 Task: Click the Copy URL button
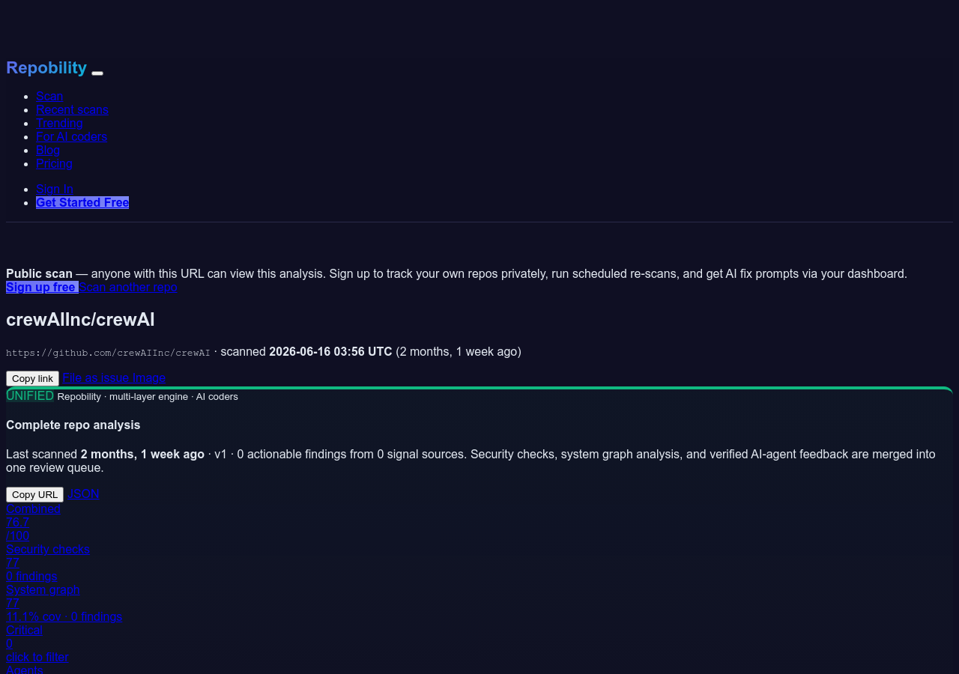(x=34, y=494)
